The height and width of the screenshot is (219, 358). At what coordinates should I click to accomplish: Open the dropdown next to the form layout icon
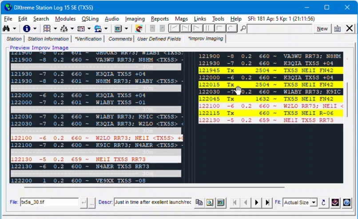(x=89, y=28)
